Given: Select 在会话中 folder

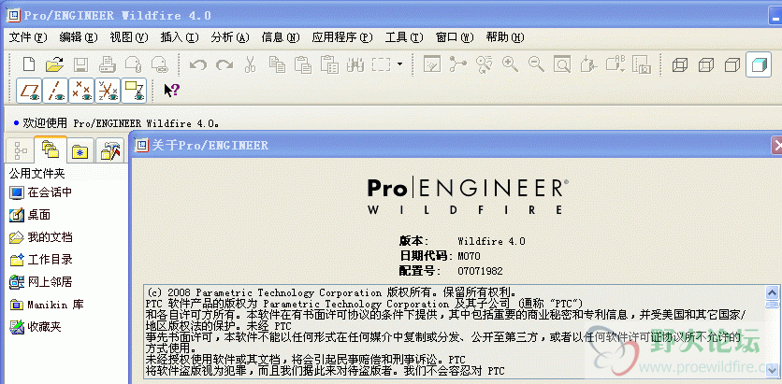Looking at the screenshot, I should coord(41,192).
